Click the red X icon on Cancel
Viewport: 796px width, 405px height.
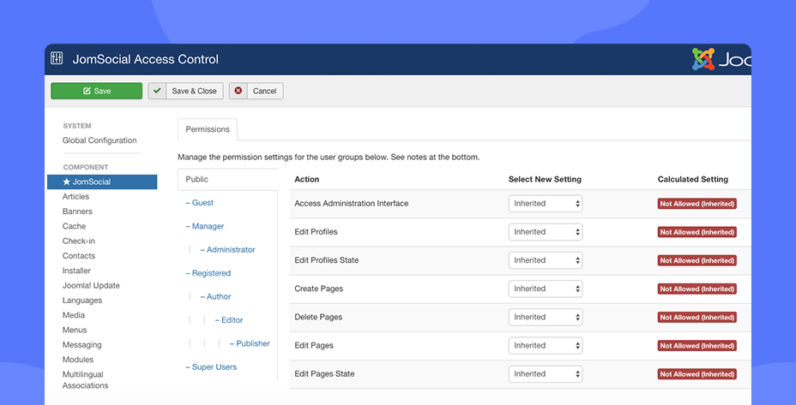click(x=238, y=91)
